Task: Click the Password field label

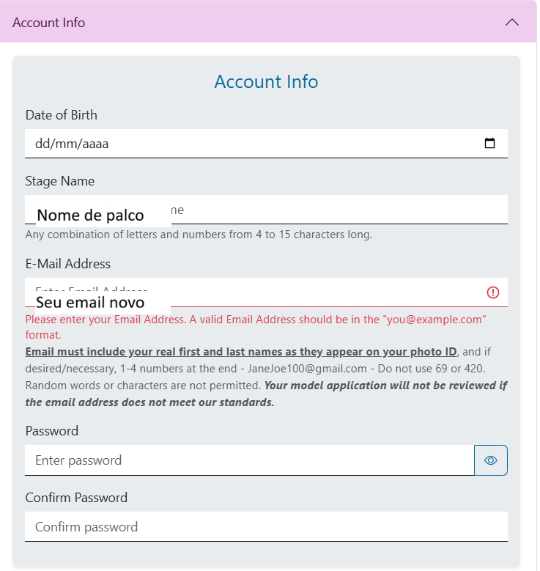Action: pos(52,431)
